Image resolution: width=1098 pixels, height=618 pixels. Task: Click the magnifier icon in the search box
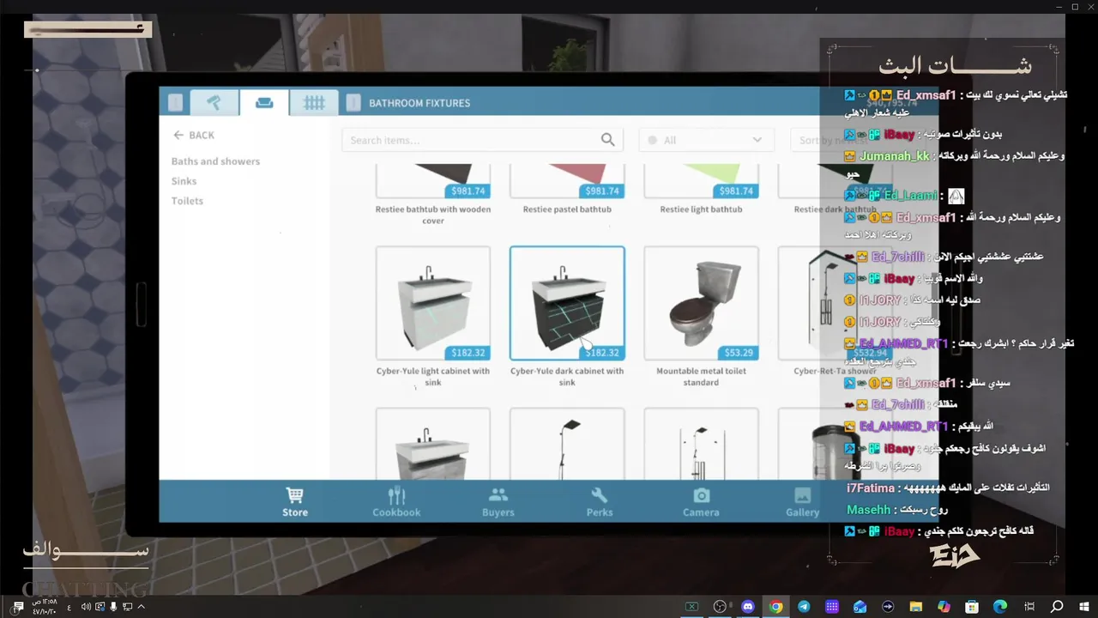pos(608,140)
